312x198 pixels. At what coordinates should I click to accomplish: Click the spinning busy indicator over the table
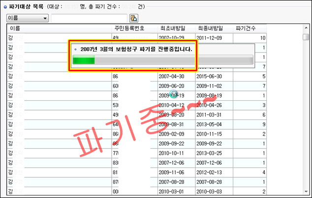click(173, 94)
